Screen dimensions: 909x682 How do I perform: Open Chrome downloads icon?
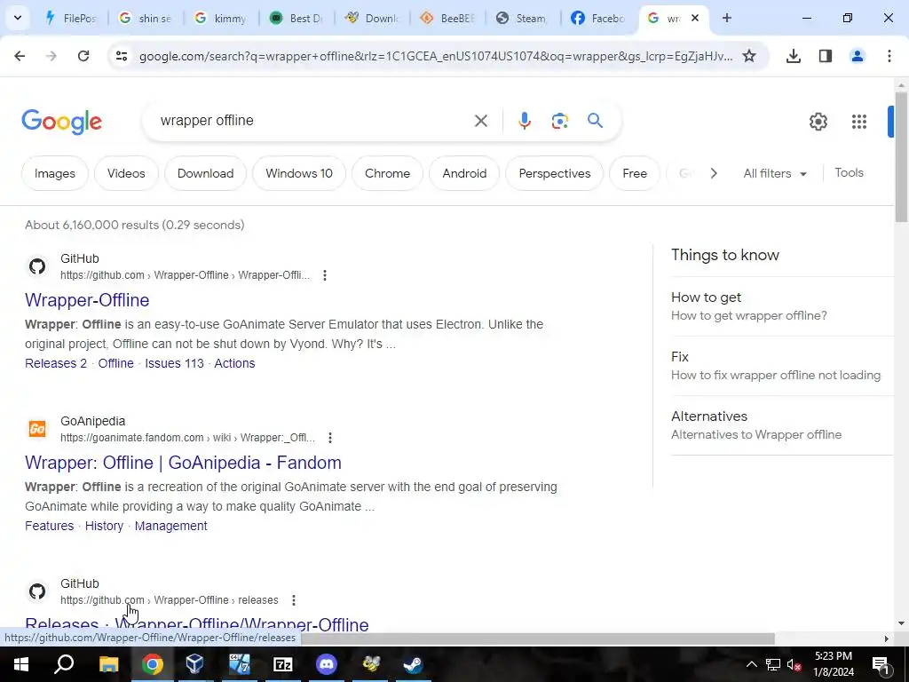793,56
